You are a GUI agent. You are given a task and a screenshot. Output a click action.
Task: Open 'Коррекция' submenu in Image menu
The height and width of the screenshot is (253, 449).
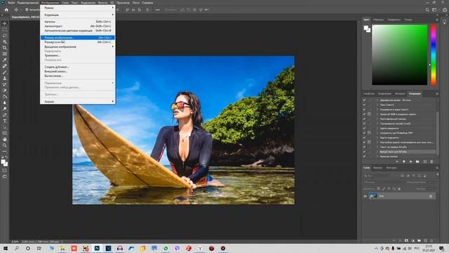click(78, 15)
